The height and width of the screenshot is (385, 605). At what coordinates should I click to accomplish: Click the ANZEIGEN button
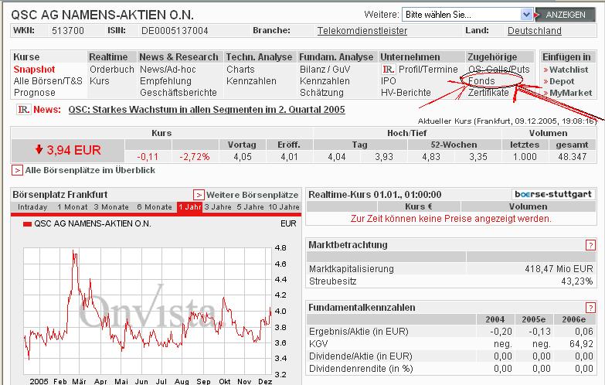click(x=566, y=15)
